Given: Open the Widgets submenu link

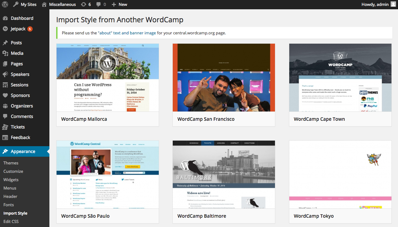Looking at the screenshot, I should coord(11,180).
